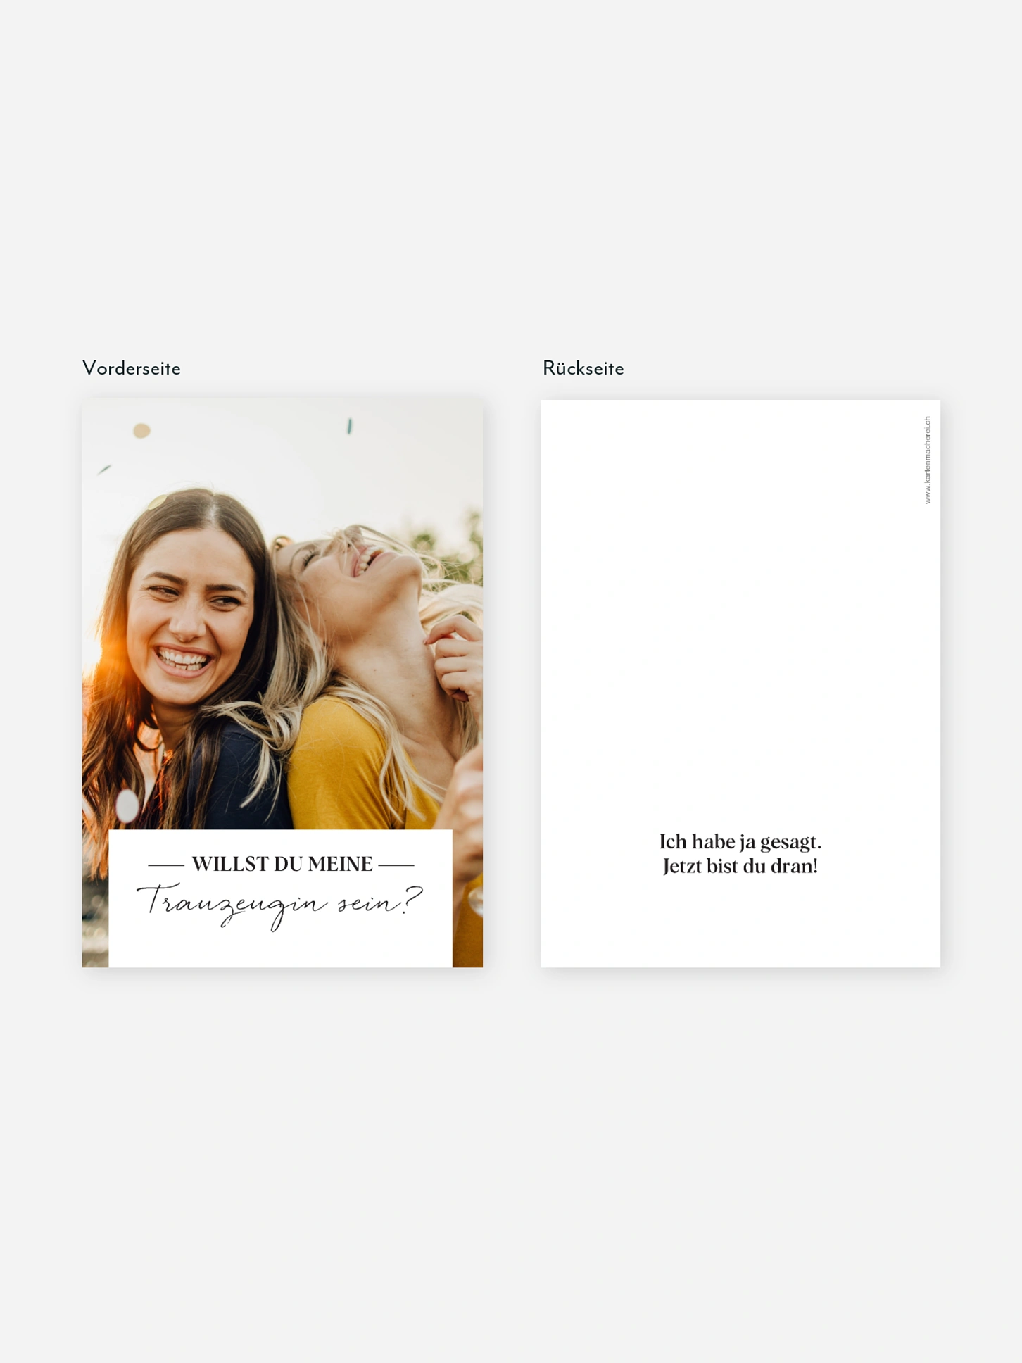Screen dimensions: 1022x1363
Task: Click the 'WILLST DU MEINE' heading text
Action: pos(282,864)
